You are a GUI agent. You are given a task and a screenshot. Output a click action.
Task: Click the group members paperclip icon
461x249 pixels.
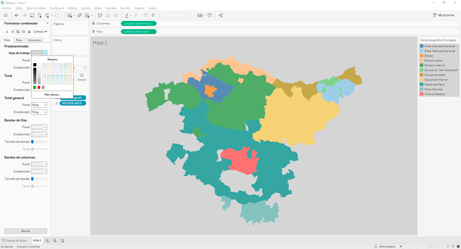point(136,15)
